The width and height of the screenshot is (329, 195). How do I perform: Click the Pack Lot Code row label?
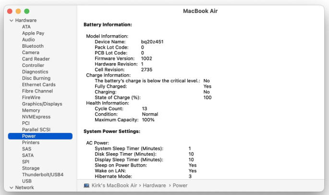111,47
